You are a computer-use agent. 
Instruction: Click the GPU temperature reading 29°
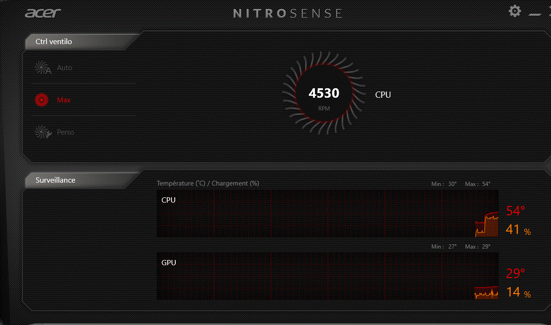(515, 273)
